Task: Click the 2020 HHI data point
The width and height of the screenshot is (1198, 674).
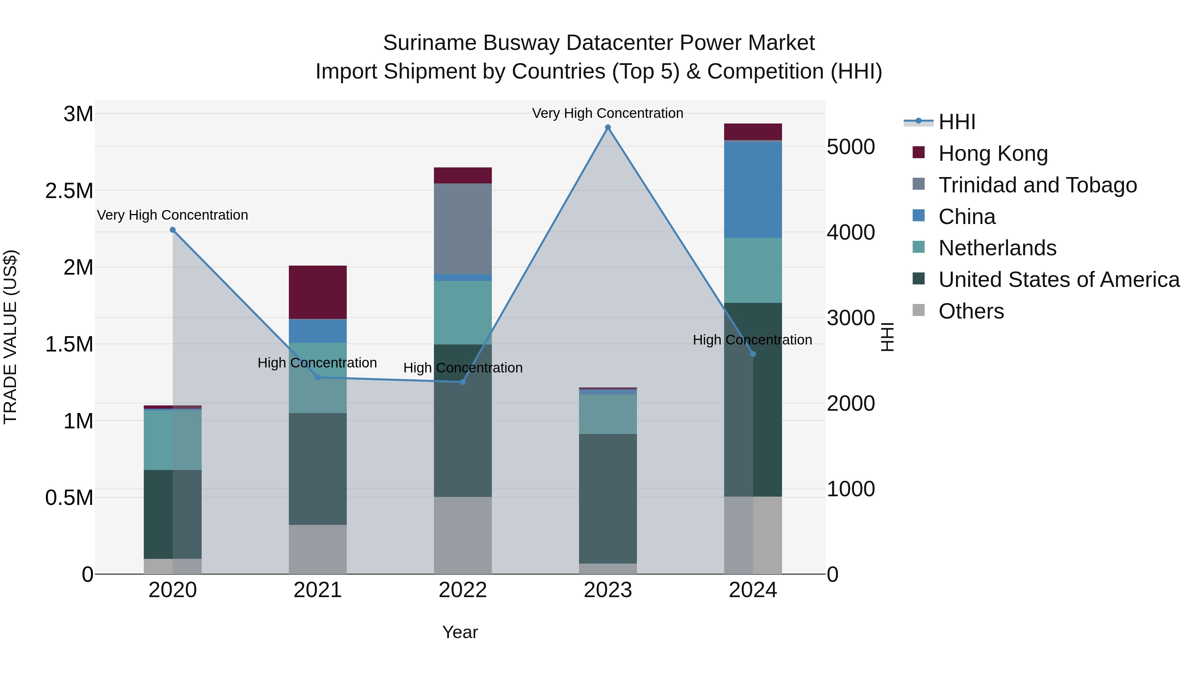Action: click(x=172, y=230)
